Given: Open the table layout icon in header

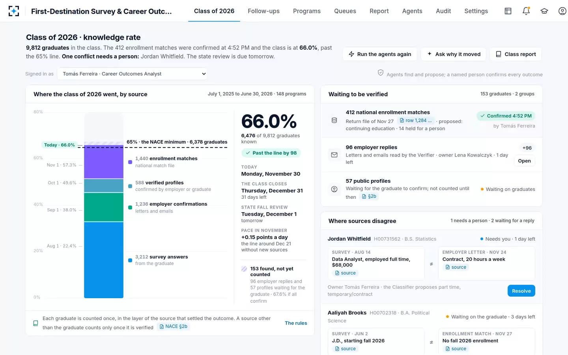Looking at the screenshot, I should 508,11.
